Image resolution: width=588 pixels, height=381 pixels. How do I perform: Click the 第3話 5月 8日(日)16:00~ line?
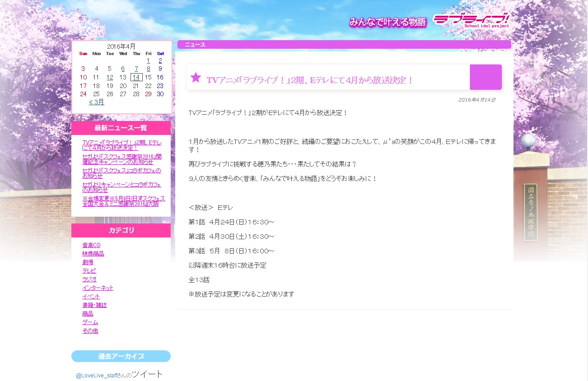click(x=232, y=251)
